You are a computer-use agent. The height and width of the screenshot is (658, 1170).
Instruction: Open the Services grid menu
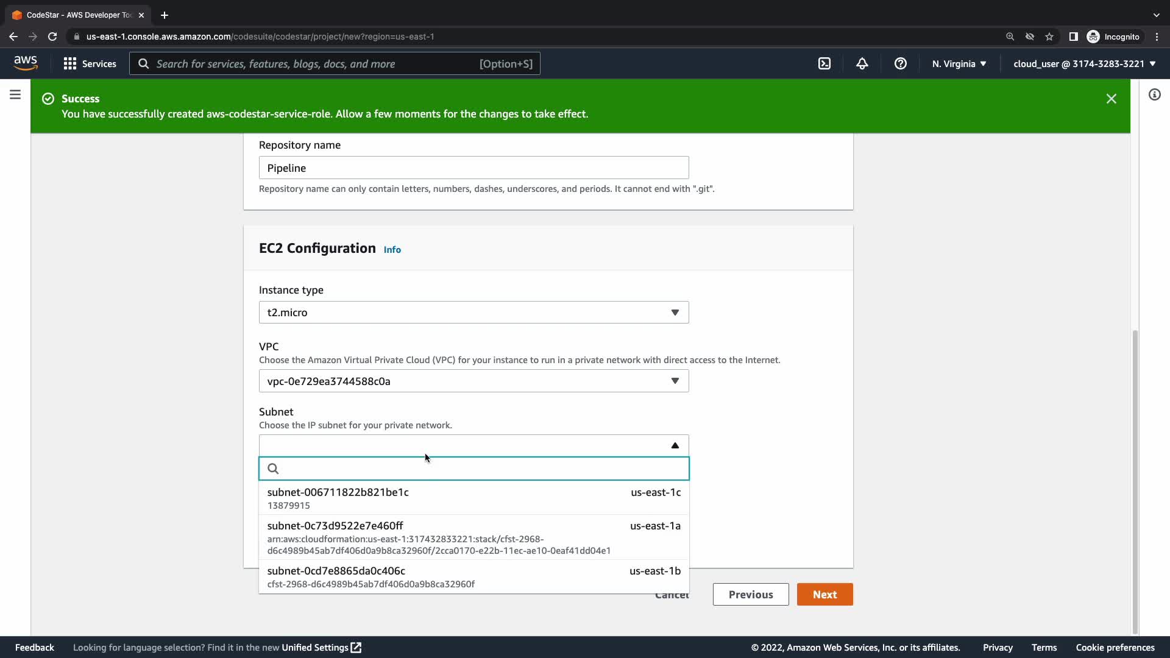(x=90, y=63)
